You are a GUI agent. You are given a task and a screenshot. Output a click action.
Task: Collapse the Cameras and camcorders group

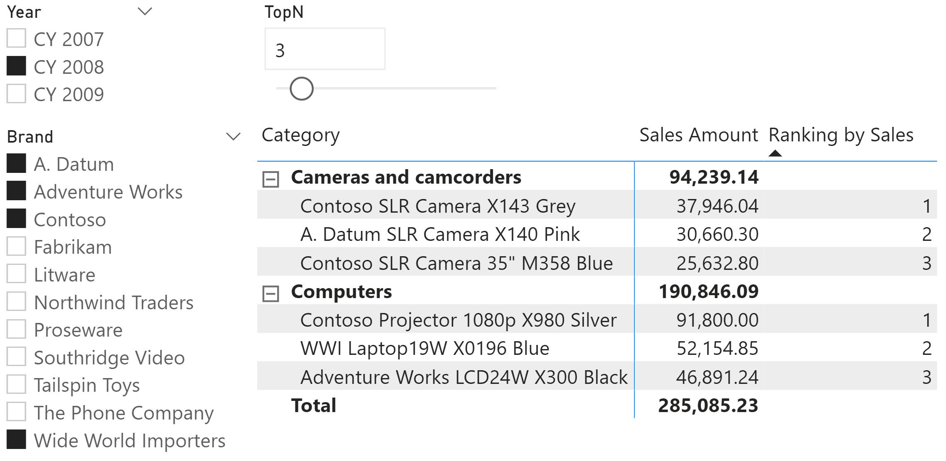(x=271, y=180)
